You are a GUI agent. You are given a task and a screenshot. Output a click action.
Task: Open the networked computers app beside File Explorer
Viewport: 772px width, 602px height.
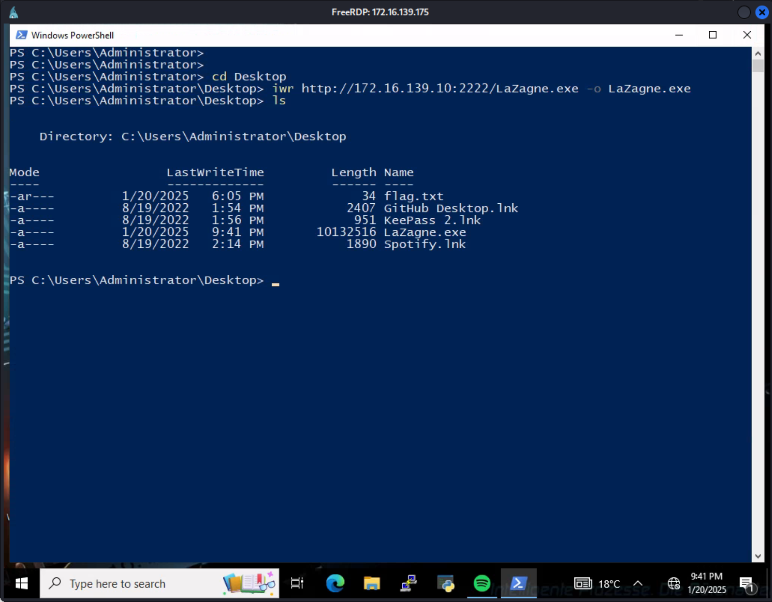click(x=408, y=584)
